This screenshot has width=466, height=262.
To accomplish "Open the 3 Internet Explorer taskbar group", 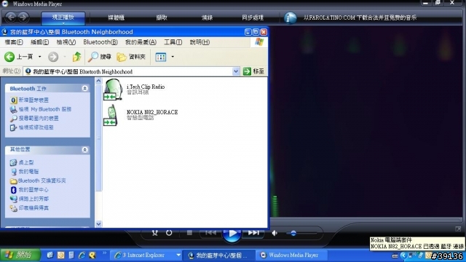I will (147, 255).
